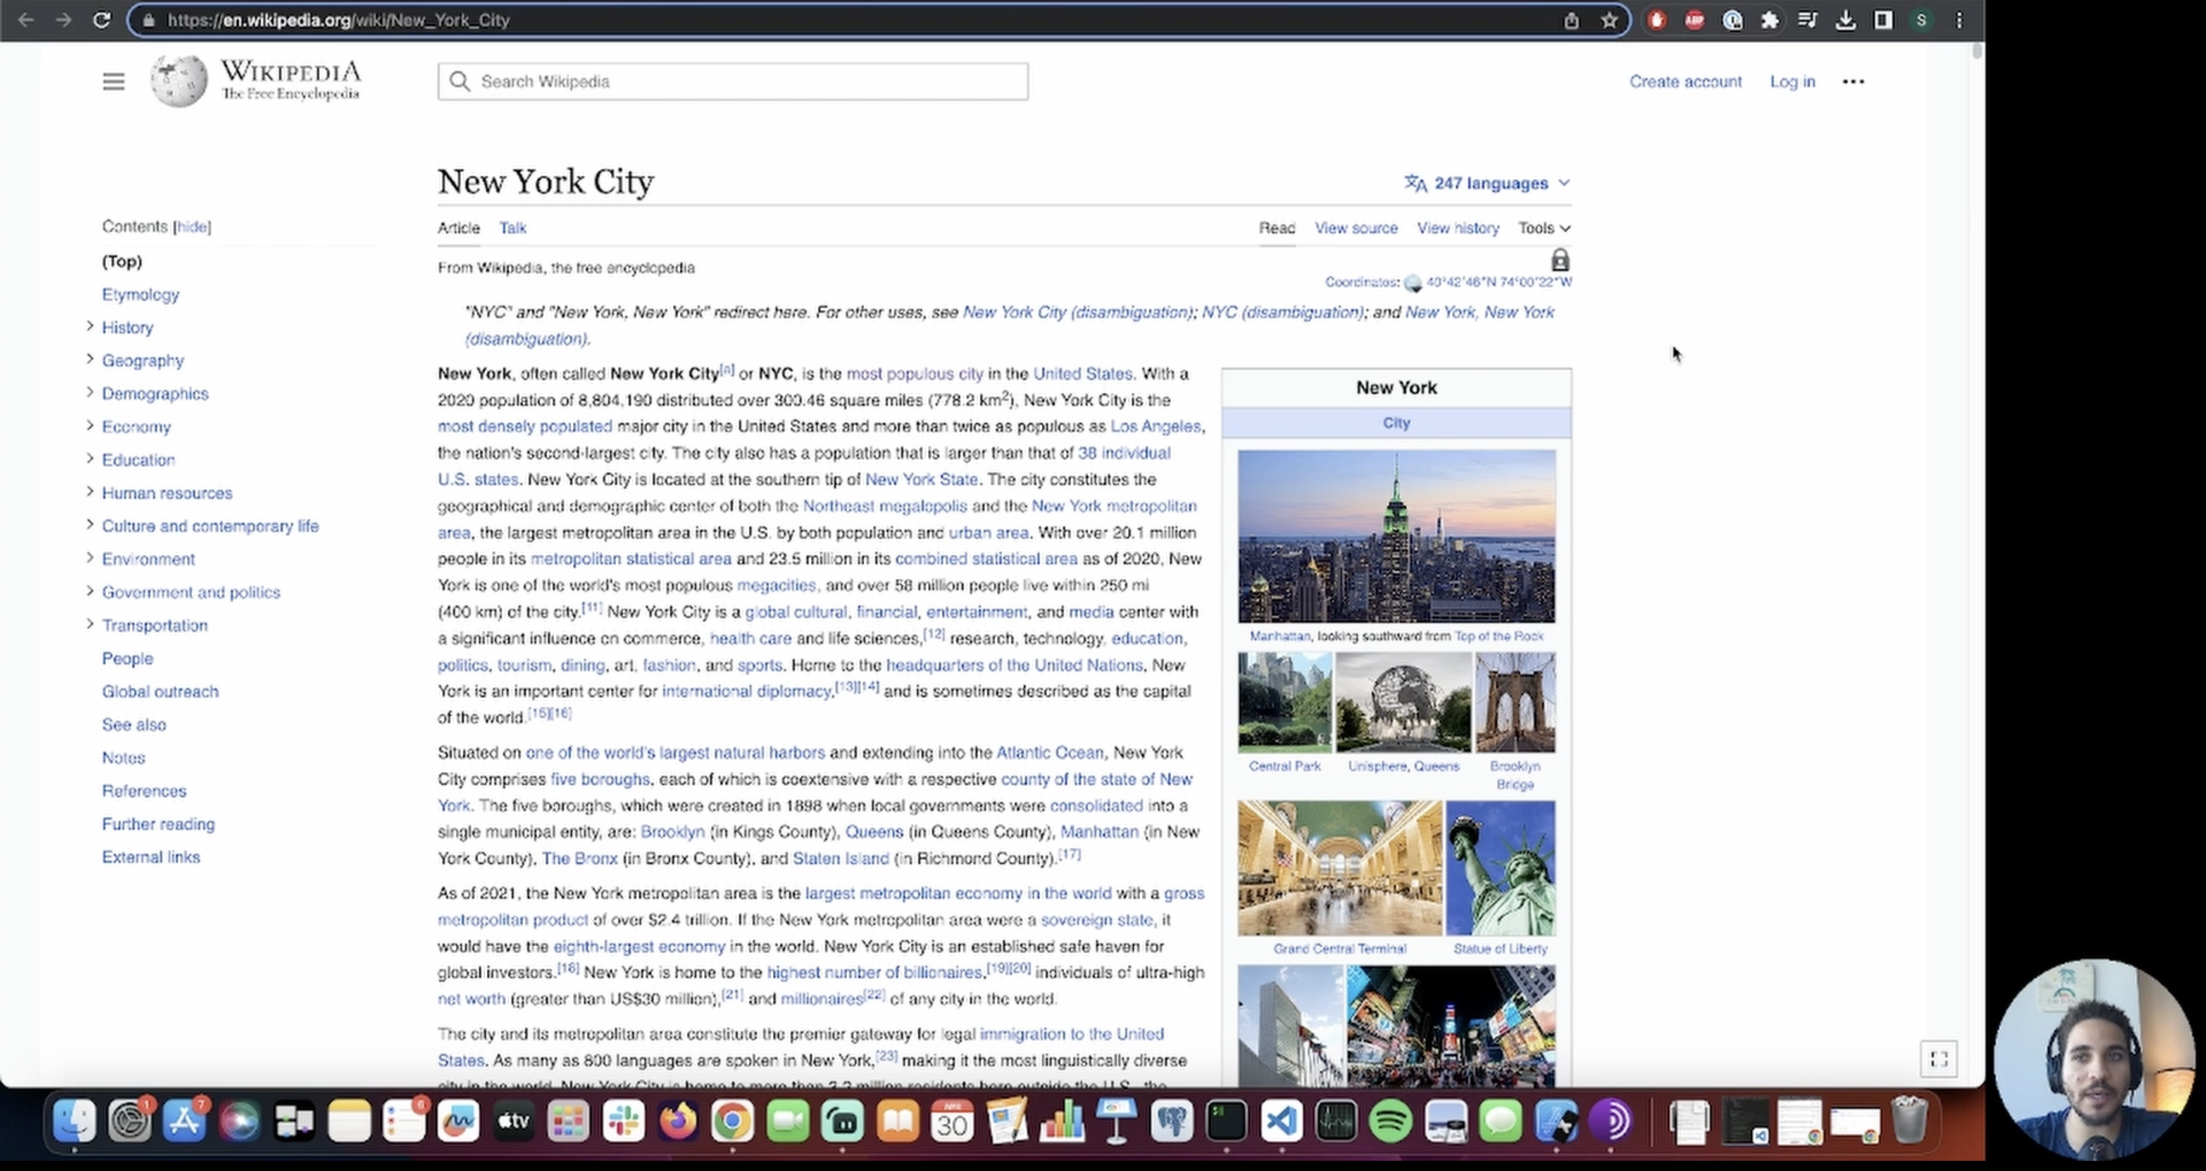Image resolution: width=2206 pixels, height=1171 pixels.
Task: Open the View source tab
Action: pos(1356,228)
